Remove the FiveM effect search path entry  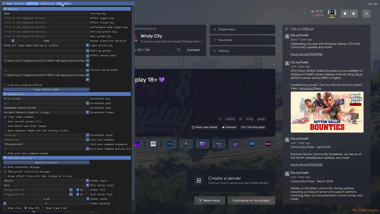(88, 61)
